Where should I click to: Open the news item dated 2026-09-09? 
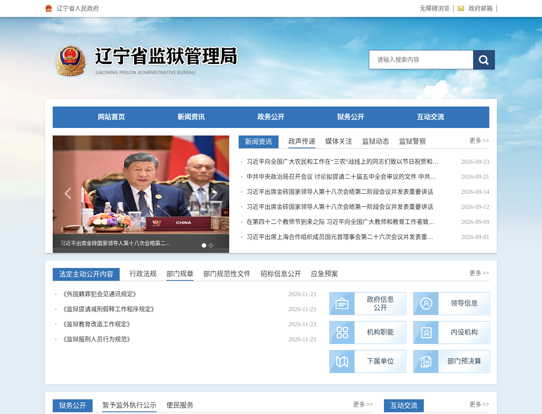(341, 222)
